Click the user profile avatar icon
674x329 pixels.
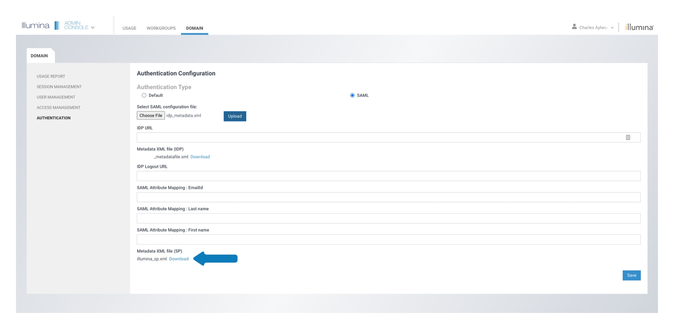tap(574, 27)
